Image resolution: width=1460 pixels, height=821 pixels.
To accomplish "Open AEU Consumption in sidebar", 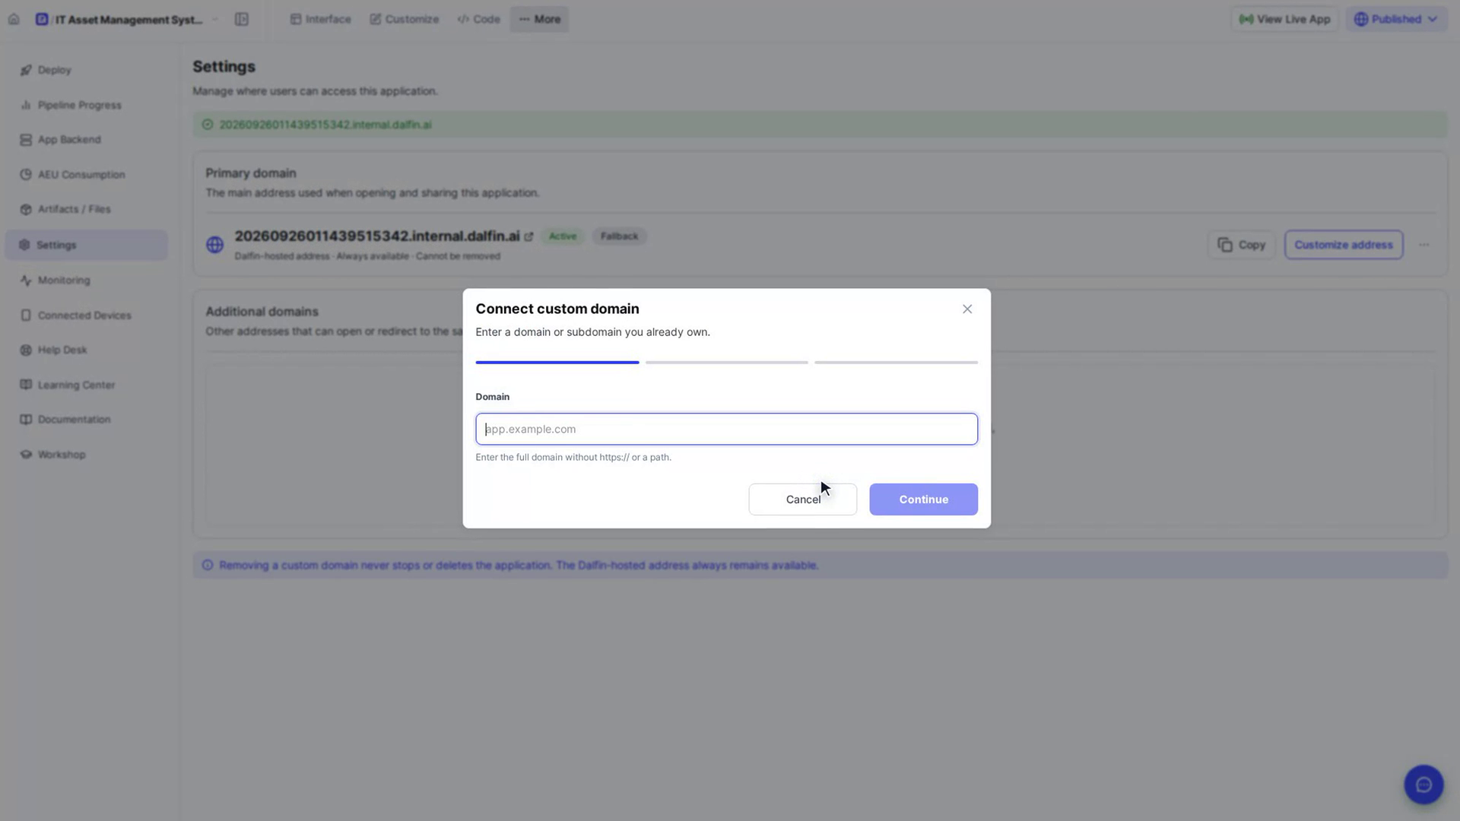I will pos(86,175).
